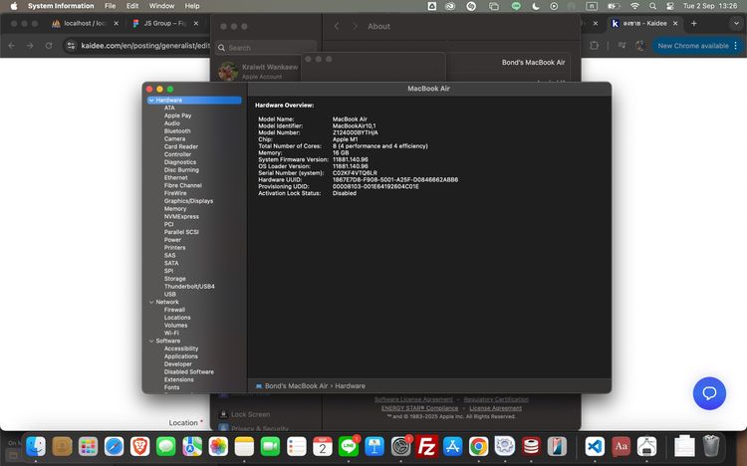Open Chrome tab search dropdown
The image size is (747, 466).
736,23
